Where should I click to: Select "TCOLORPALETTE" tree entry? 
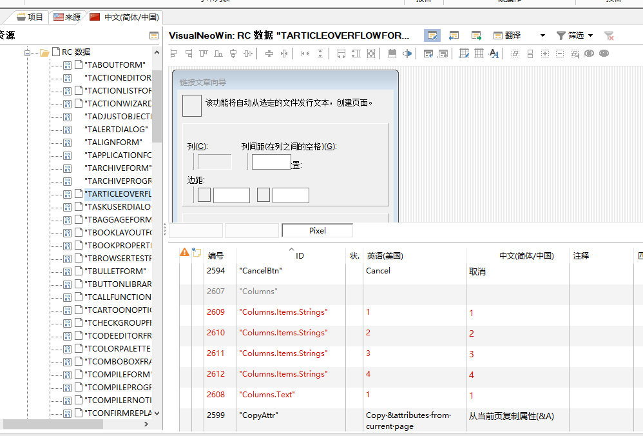click(118, 348)
